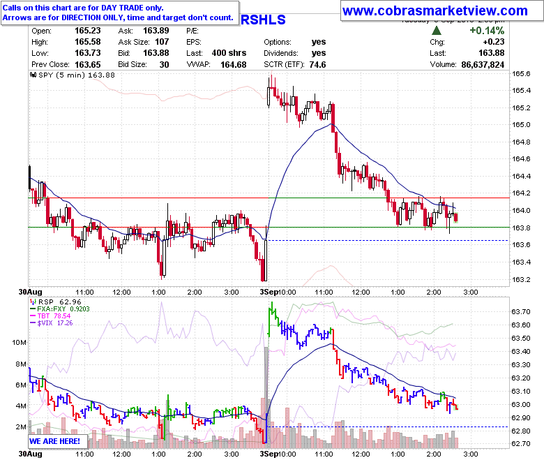This screenshot has width=544, height=460.
Task: Select the $VIX 17.26 legend entry
Action: tap(52, 323)
